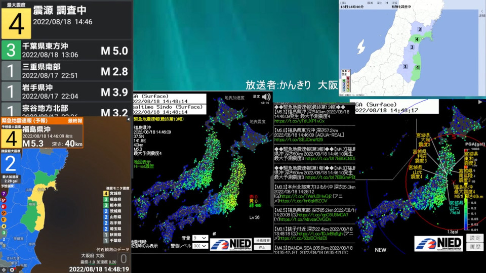This screenshot has height=273, width=486.
Task: Click the NIED logo in the right monitor
Action: coord(438,243)
